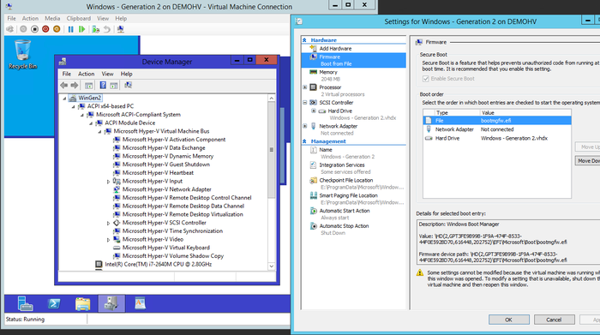
Task: Click Server Manager icon in guest taskbar
Action: [x=25, y=303]
